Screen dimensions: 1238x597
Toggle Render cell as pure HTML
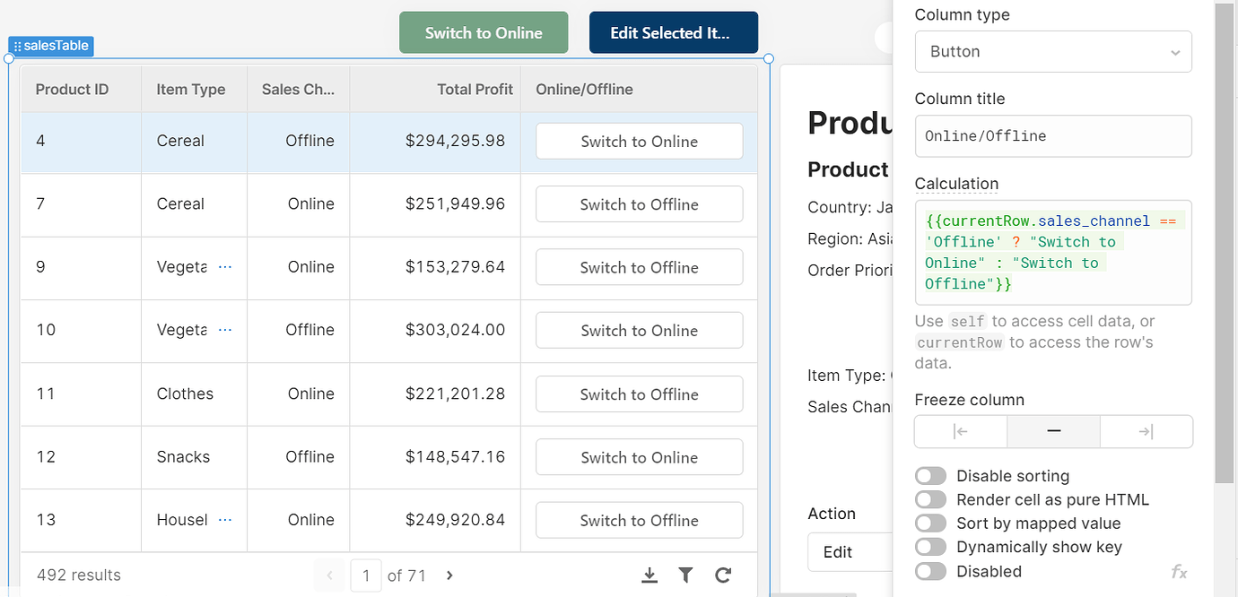[930, 499]
